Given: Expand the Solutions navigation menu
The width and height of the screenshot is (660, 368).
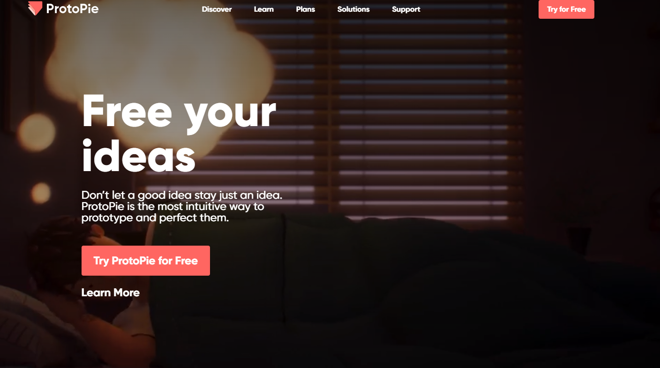Looking at the screenshot, I should pyautogui.click(x=353, y=9).
